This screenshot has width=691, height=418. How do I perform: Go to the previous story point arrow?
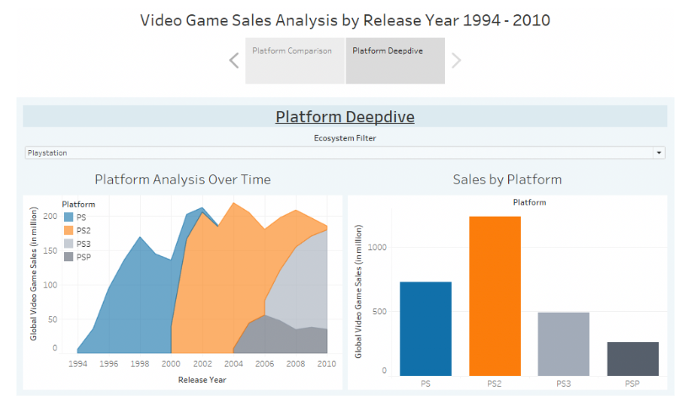coord(234,61)
